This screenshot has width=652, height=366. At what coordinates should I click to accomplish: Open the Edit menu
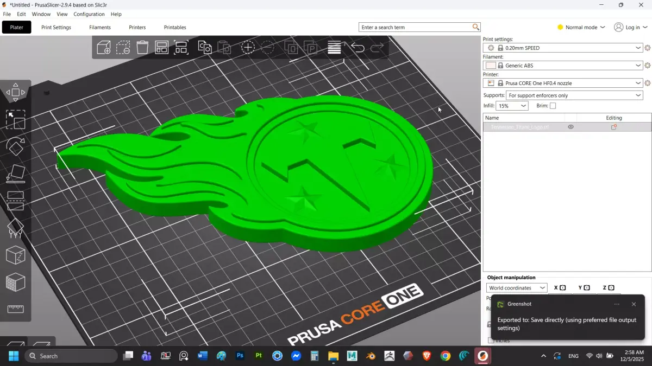(x=21, y=14)
